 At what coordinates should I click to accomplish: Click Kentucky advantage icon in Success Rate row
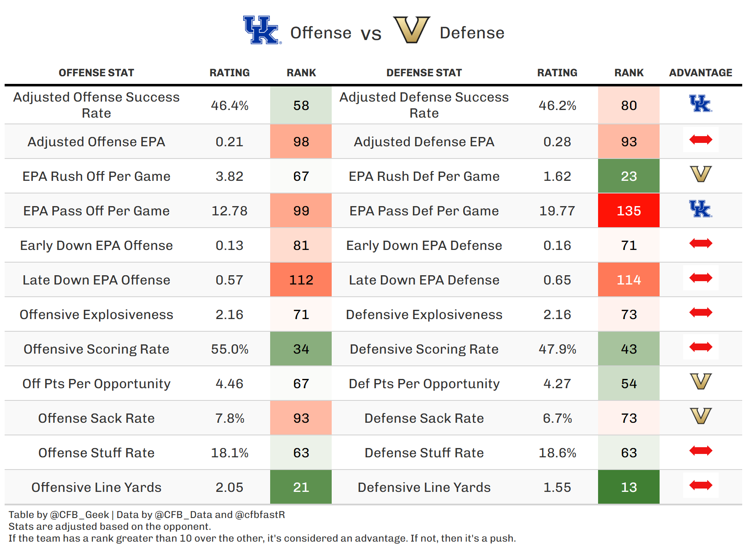[x=700, y=104]
